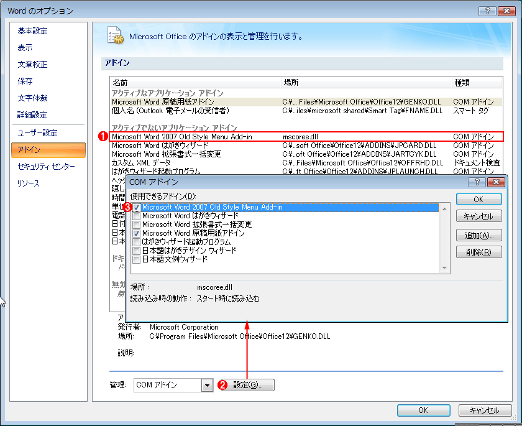Select Microsoft Word 拡張書式一括変更 row in options list
This screenshot has width=522, height=426.
coord(306,154)
